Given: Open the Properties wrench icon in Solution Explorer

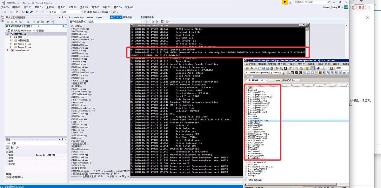Looking at the screenshot, I should (48, 22).
